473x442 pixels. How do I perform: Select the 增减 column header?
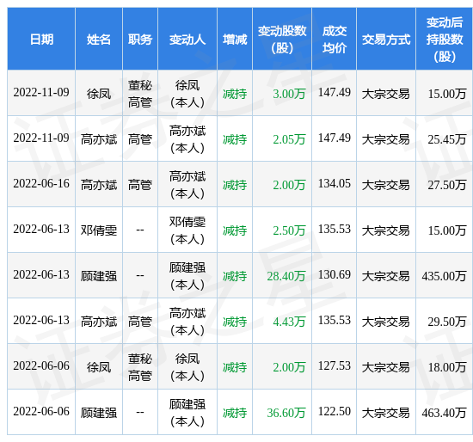[235, 40]
